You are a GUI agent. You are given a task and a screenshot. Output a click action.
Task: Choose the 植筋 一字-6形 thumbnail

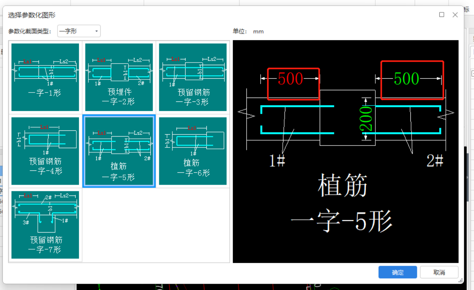pos(193,151)
